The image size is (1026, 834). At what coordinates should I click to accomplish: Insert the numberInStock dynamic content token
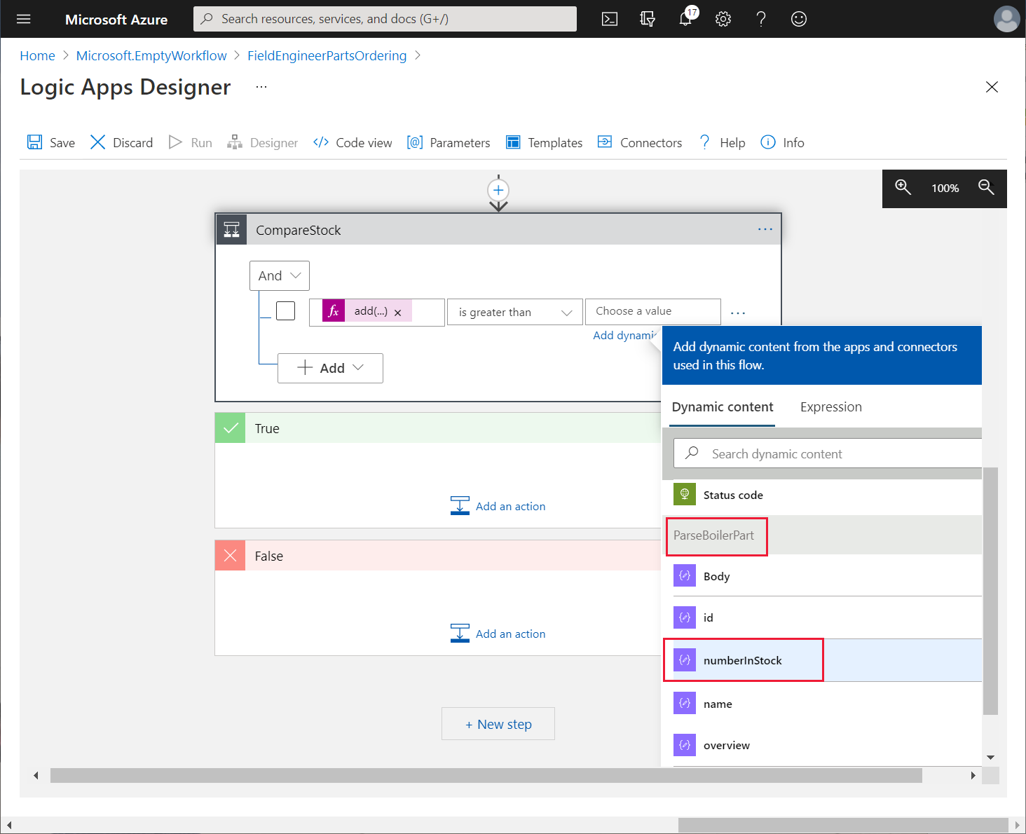click(x=827, y=660)
